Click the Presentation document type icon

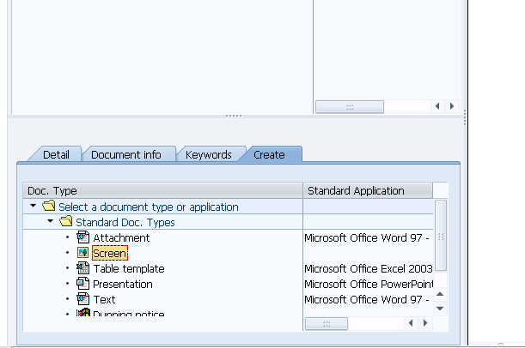click(83, 284)
